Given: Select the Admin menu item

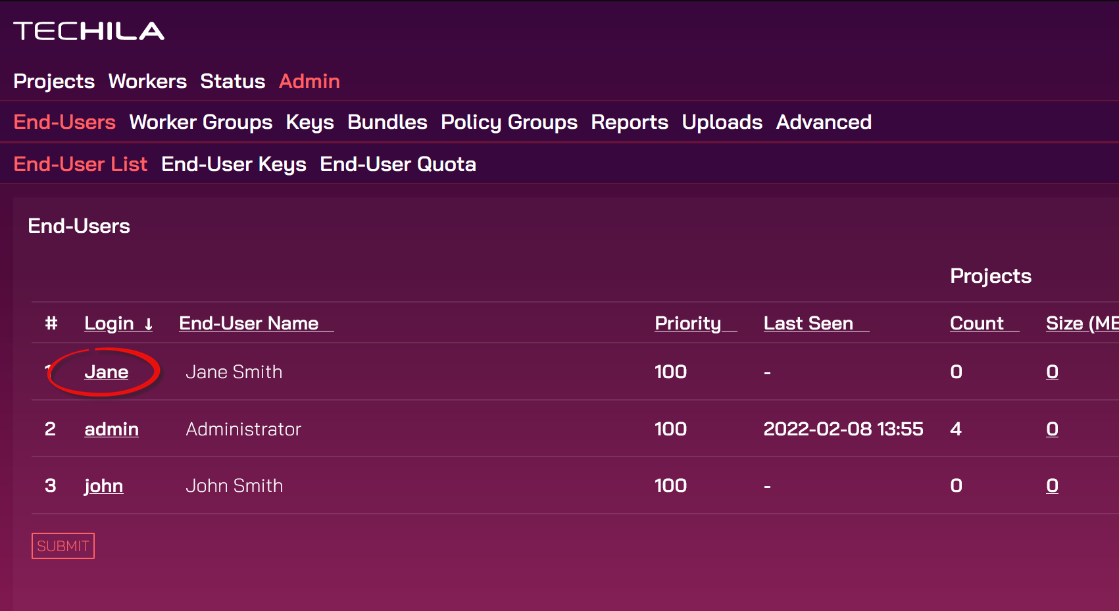Looking at the screenshot, I should (309, 81).
